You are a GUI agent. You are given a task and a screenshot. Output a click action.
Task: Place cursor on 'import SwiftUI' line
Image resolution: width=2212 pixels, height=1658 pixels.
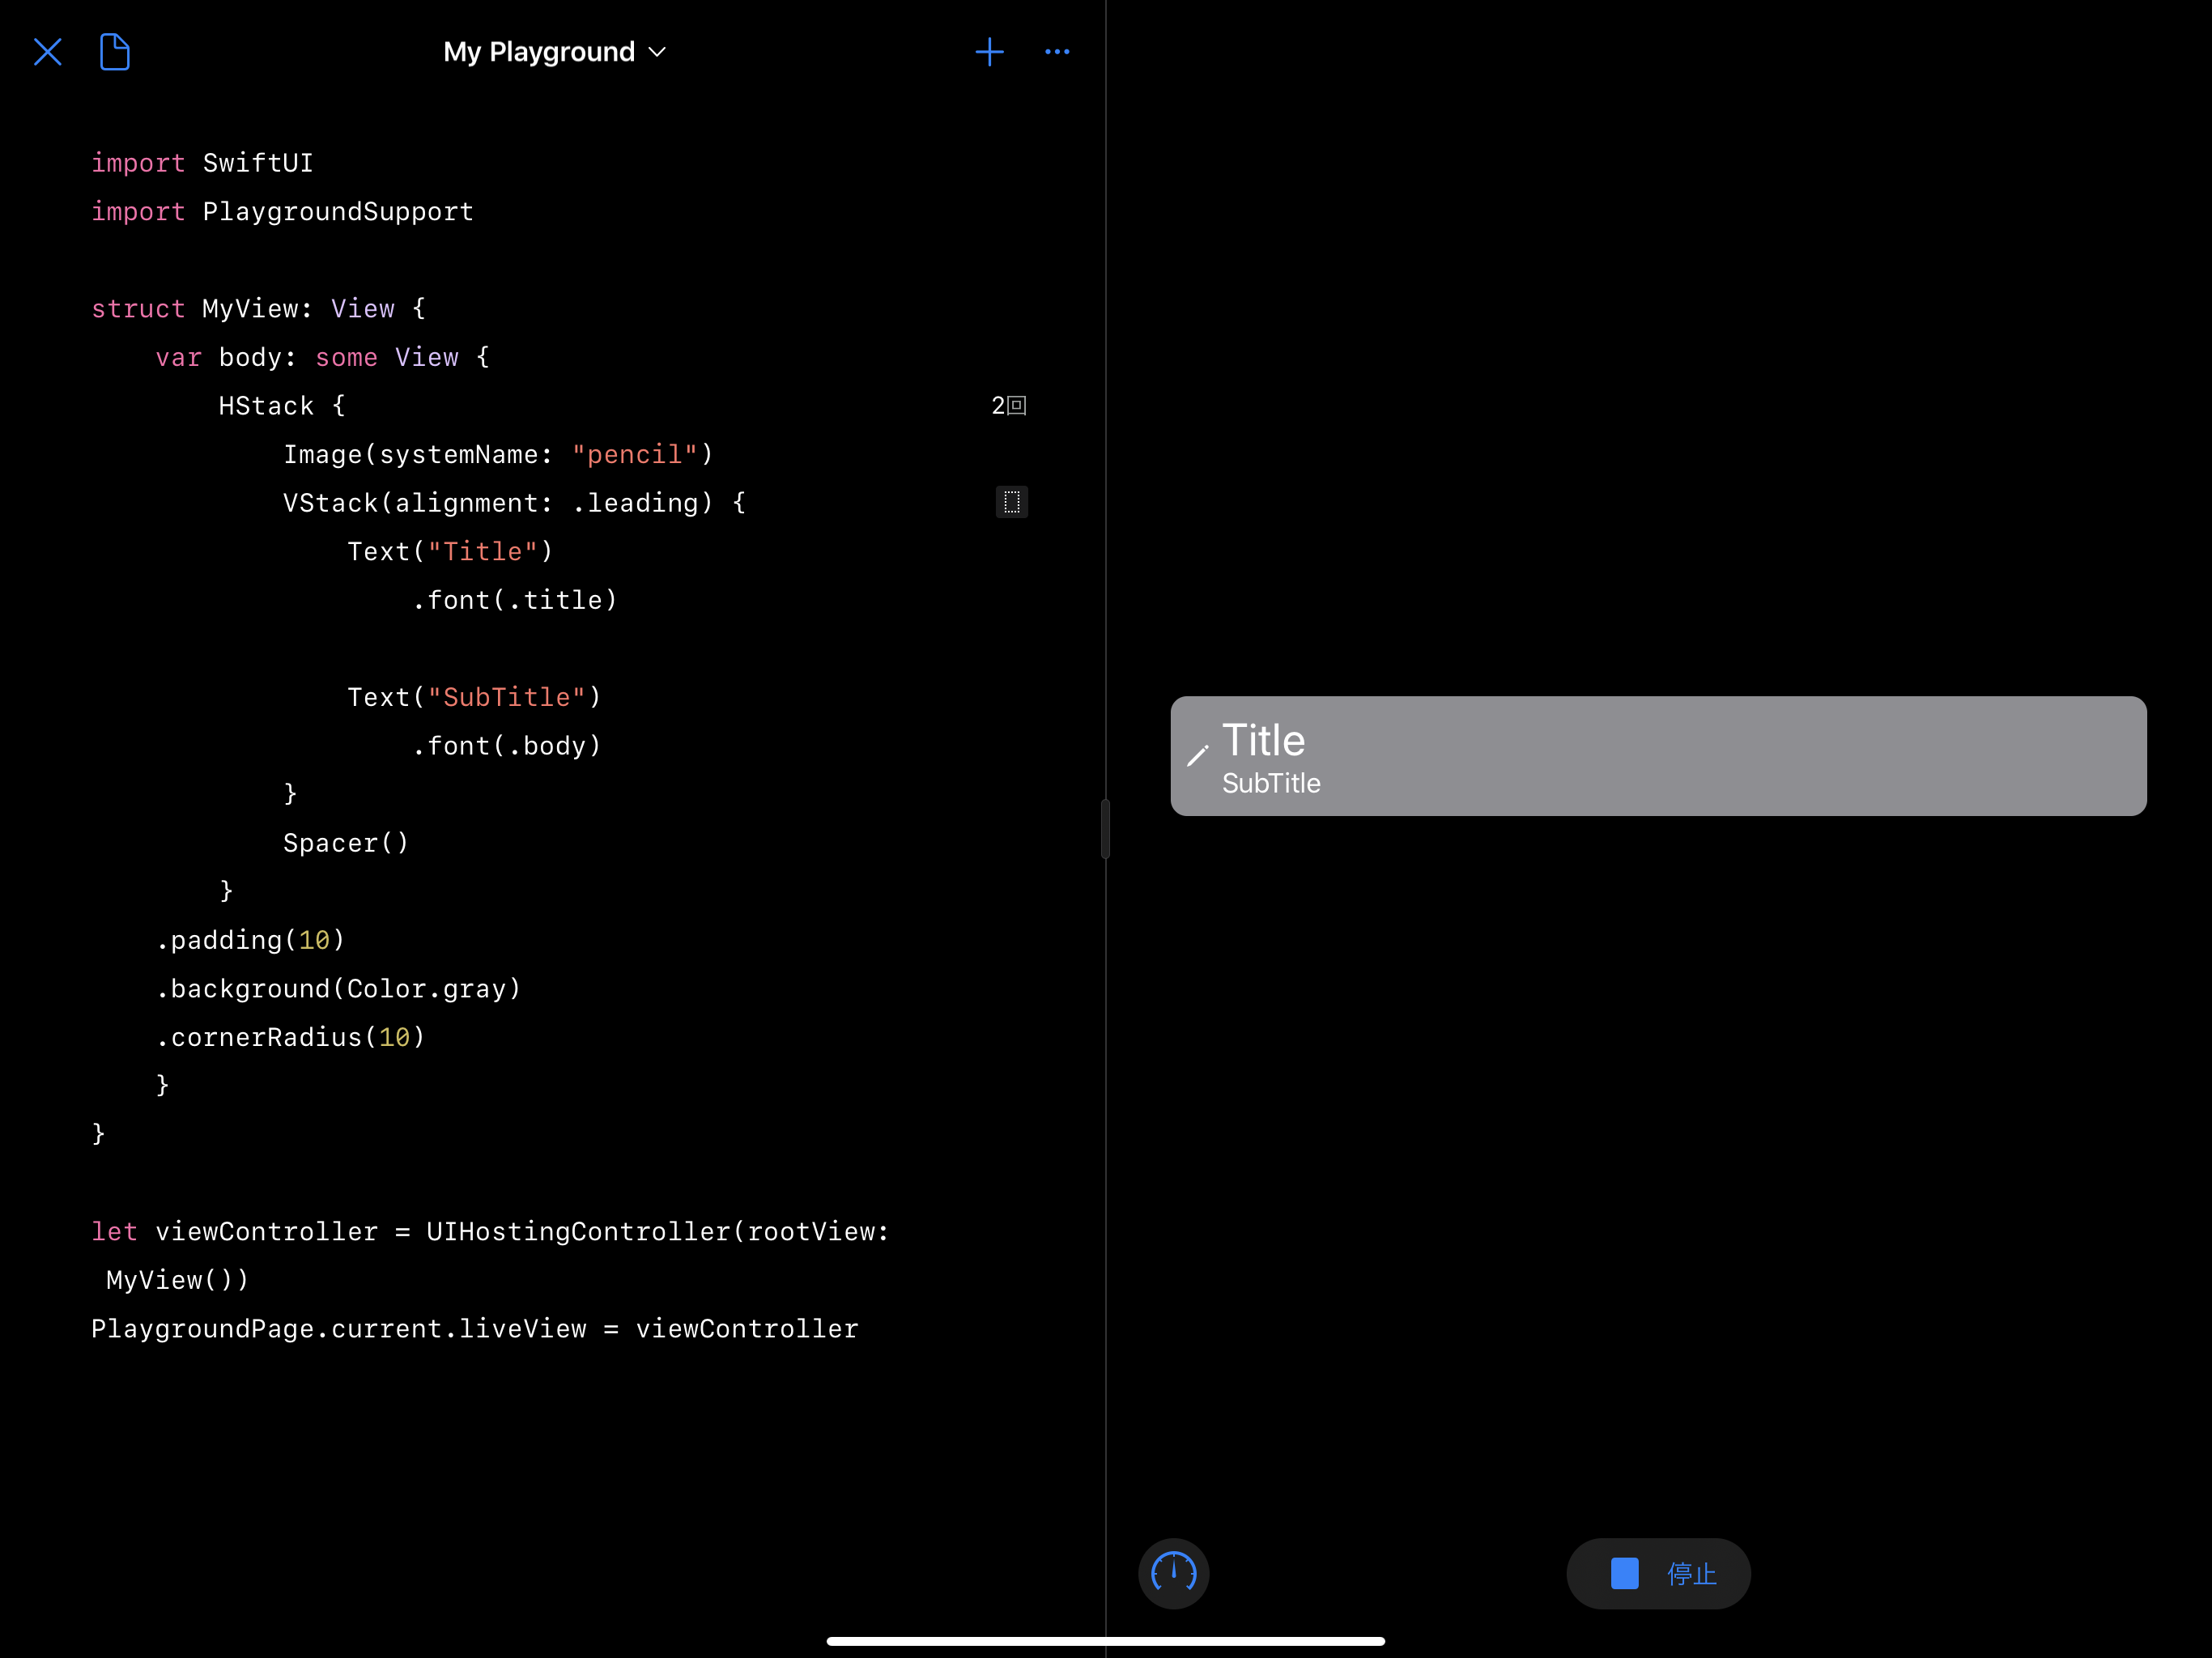point(202,163)
